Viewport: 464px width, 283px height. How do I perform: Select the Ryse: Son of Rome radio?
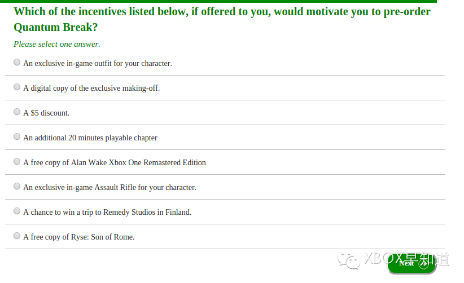tap(17, 236)
